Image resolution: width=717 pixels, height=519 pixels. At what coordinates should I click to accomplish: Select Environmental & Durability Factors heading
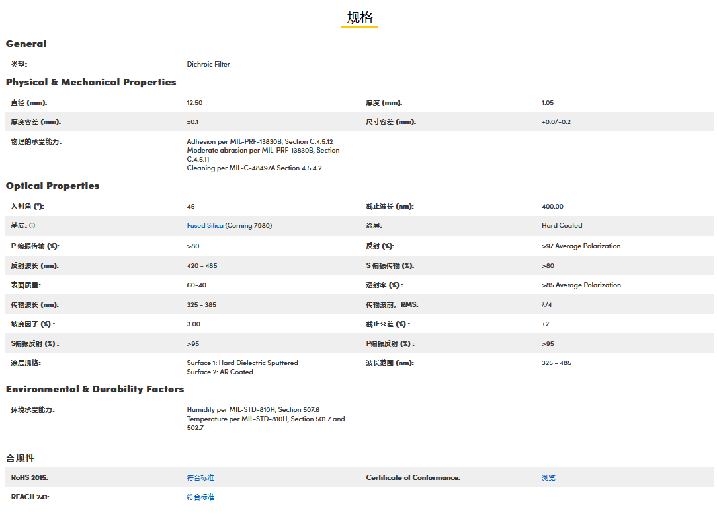(95, 389)
